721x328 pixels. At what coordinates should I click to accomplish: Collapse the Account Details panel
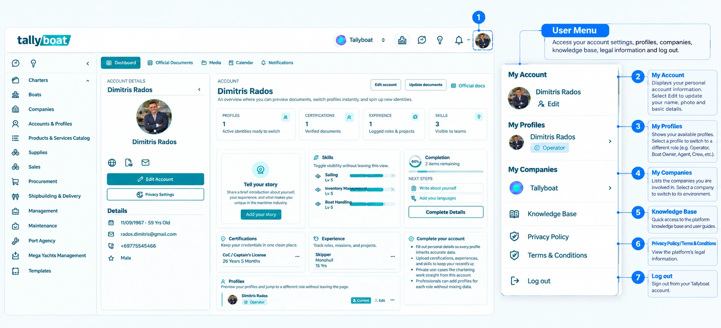(x=199, y=90)
